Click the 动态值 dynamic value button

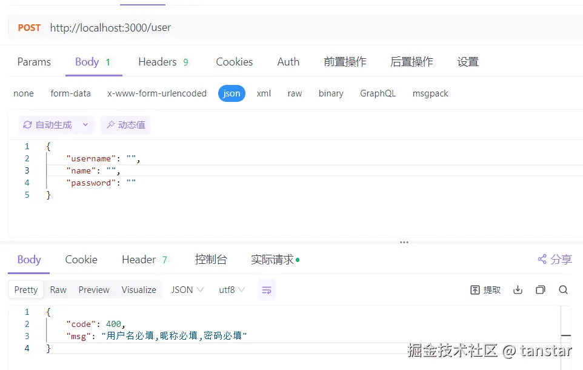click(125, 125)
